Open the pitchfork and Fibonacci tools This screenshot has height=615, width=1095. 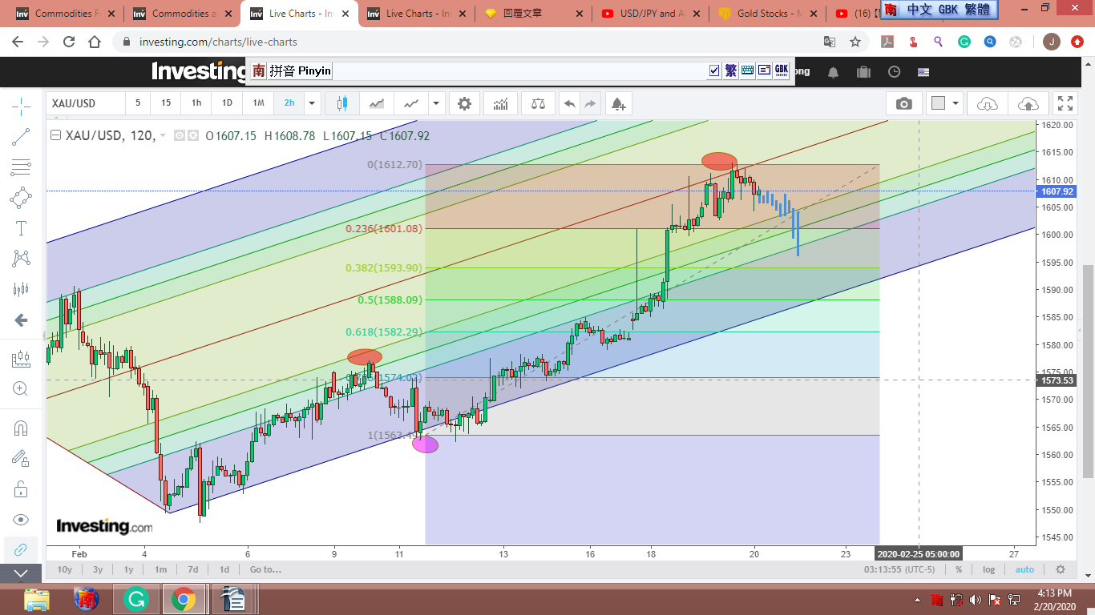(x=21, y=167)
